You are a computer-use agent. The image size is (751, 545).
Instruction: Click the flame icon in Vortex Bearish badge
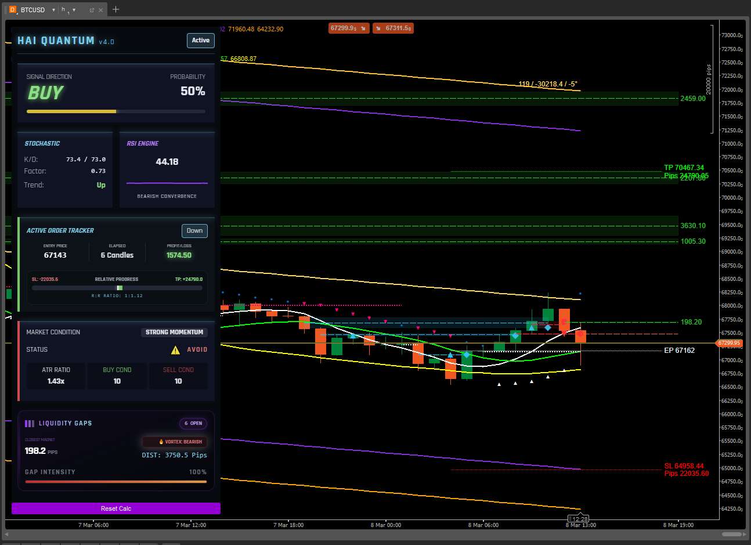pyautogui.click(x=161, y=442)
